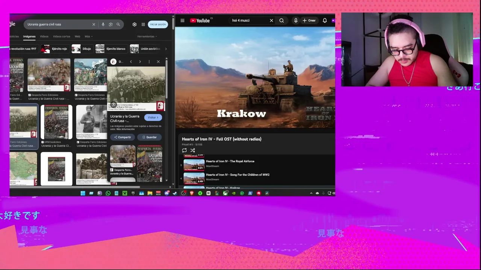
Task: Open the Herramientas tools dropdown
Action: point(147,36)
